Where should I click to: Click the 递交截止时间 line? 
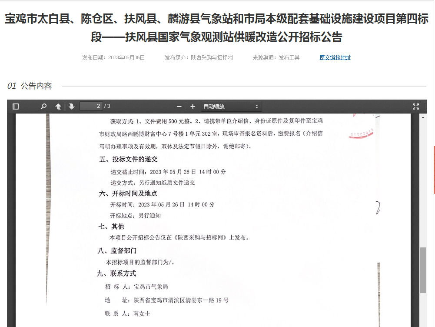(168, 172)
